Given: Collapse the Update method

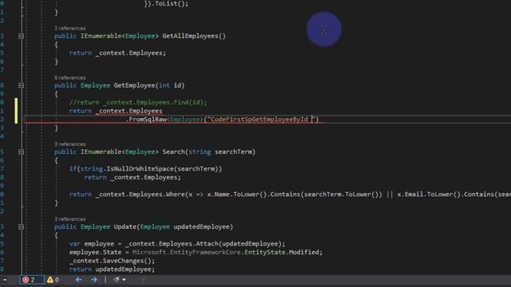Looking at the screenshot, I should click(x=22, y=226).
